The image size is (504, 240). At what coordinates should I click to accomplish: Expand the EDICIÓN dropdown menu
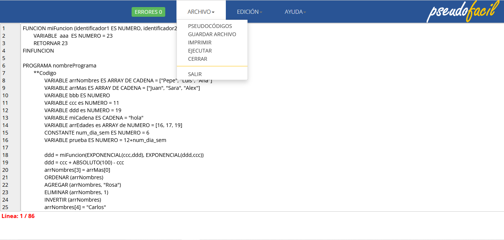coord(249,12)
